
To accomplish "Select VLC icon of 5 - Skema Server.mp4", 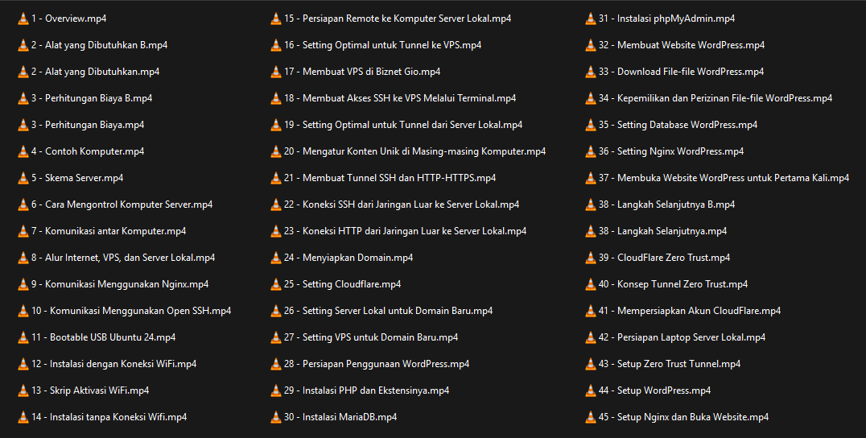I will point(23,178).
